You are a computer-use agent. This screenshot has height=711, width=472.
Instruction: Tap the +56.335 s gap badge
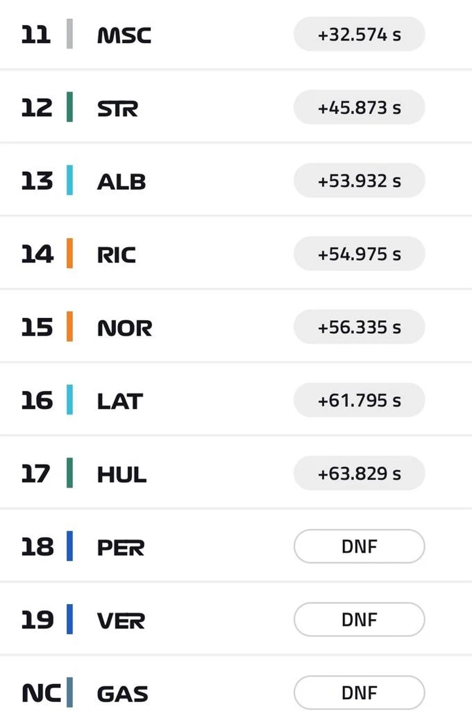pos(359,327)
